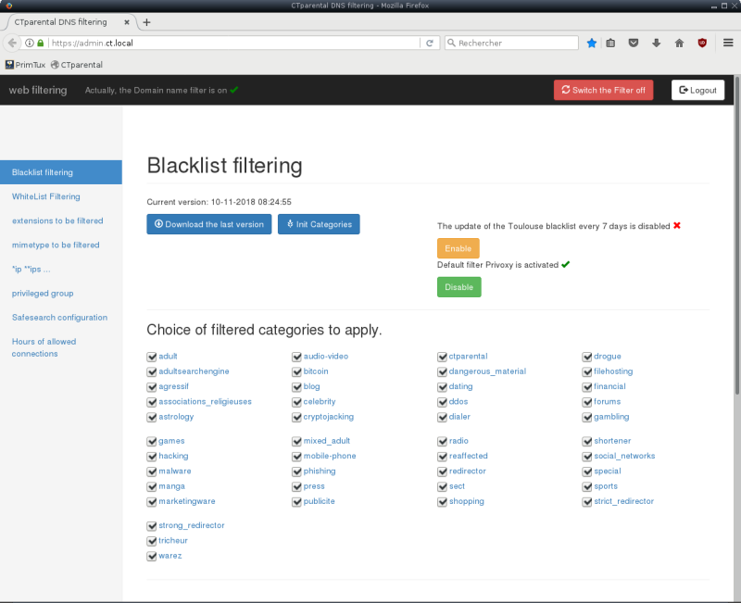741x603 pixels.
Task: Open the Firefox hamburger menu
Action: [728, 43]
